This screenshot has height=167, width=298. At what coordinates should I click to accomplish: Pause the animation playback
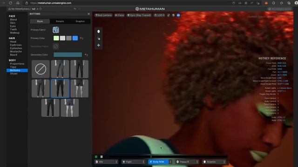pos(96,157)
